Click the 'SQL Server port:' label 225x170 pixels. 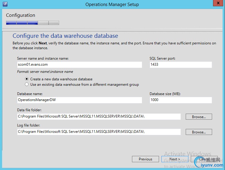(162, 58)
